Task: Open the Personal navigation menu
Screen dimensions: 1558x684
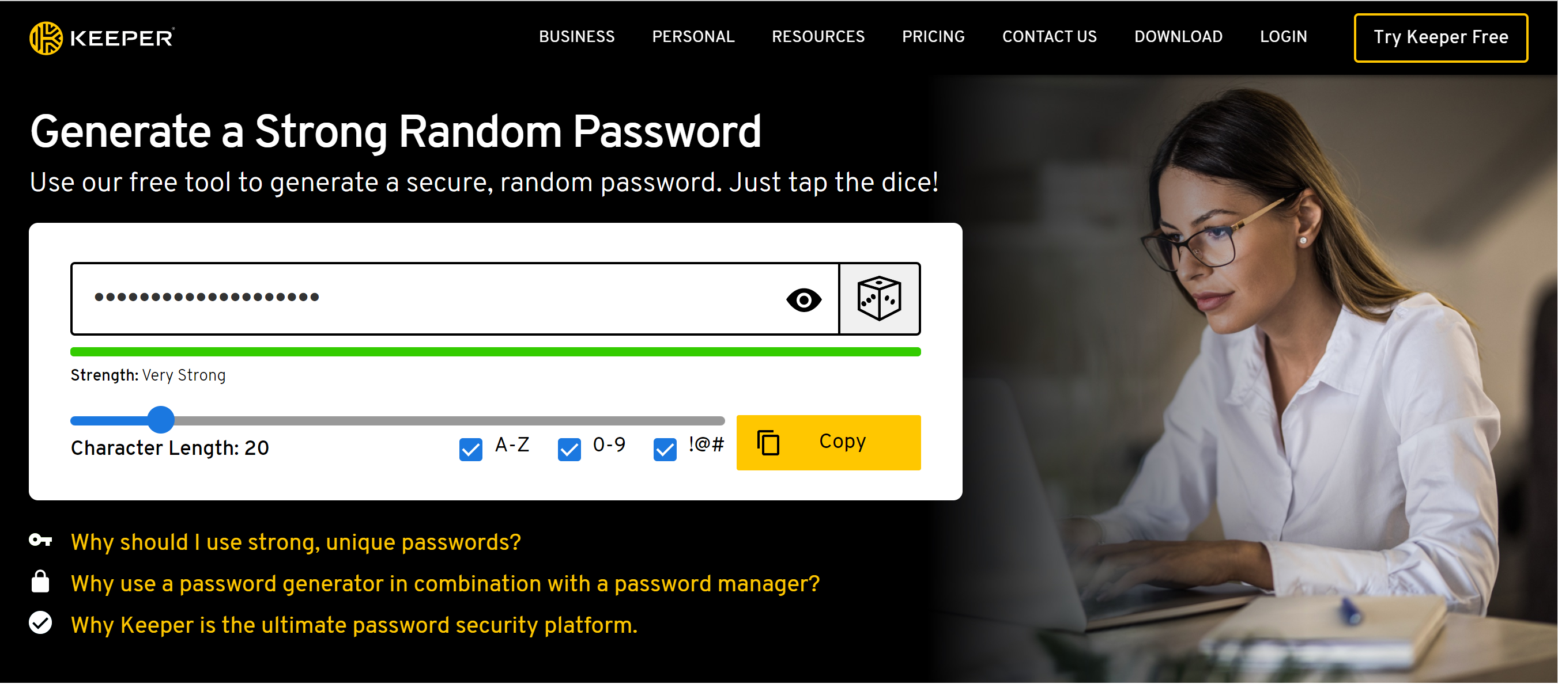Action: click(693, 37)
